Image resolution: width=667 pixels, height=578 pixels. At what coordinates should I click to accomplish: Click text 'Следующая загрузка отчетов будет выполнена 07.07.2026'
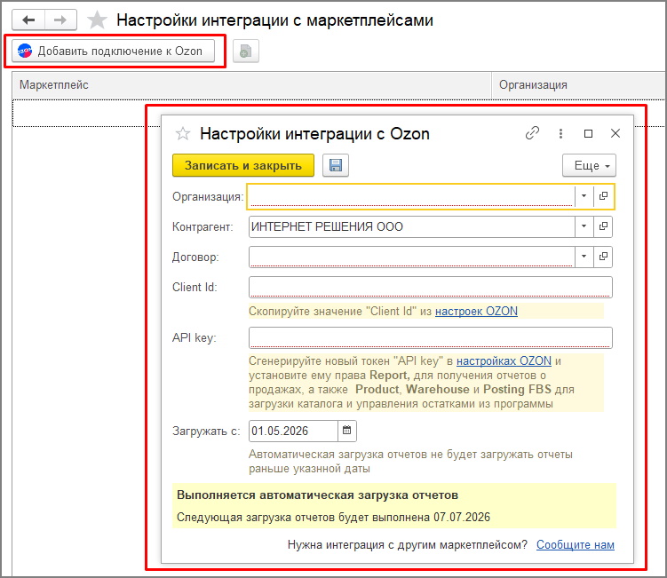(x=334, y=517)
